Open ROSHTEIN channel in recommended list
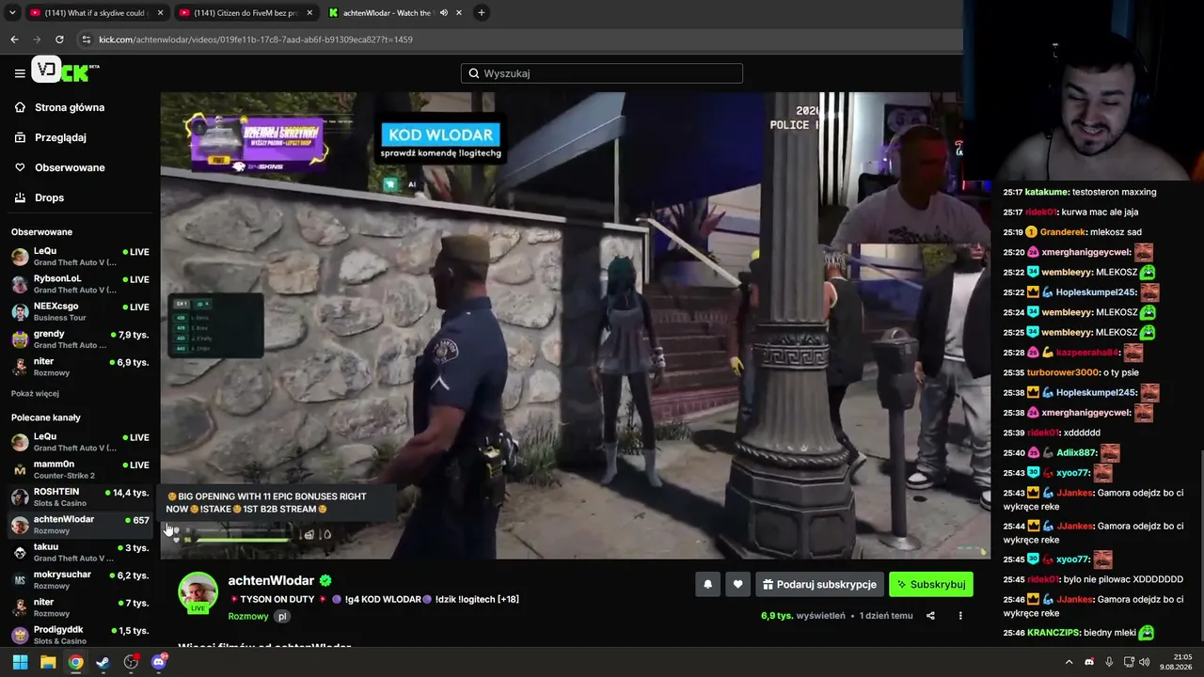This screenshot has width=1204, height=677. (x=80, y=497)
